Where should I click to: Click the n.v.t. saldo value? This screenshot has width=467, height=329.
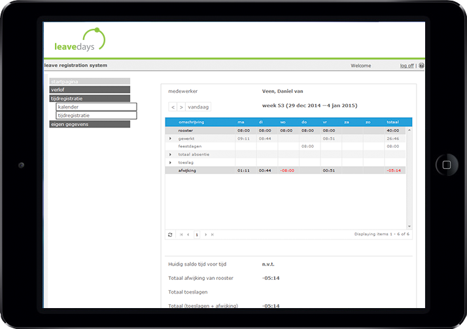click(x=268, y=264)
